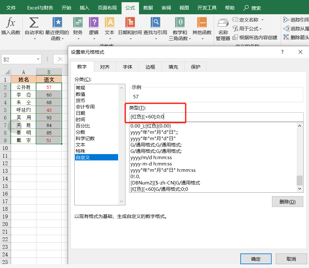
Task: Expand More Functions (其他函数) dropdown arrow
Action: [202, 39]
